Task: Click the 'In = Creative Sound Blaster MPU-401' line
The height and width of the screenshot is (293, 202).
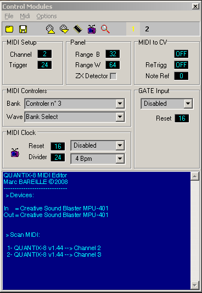Action: pyautogui.click(x=56, y=208)
